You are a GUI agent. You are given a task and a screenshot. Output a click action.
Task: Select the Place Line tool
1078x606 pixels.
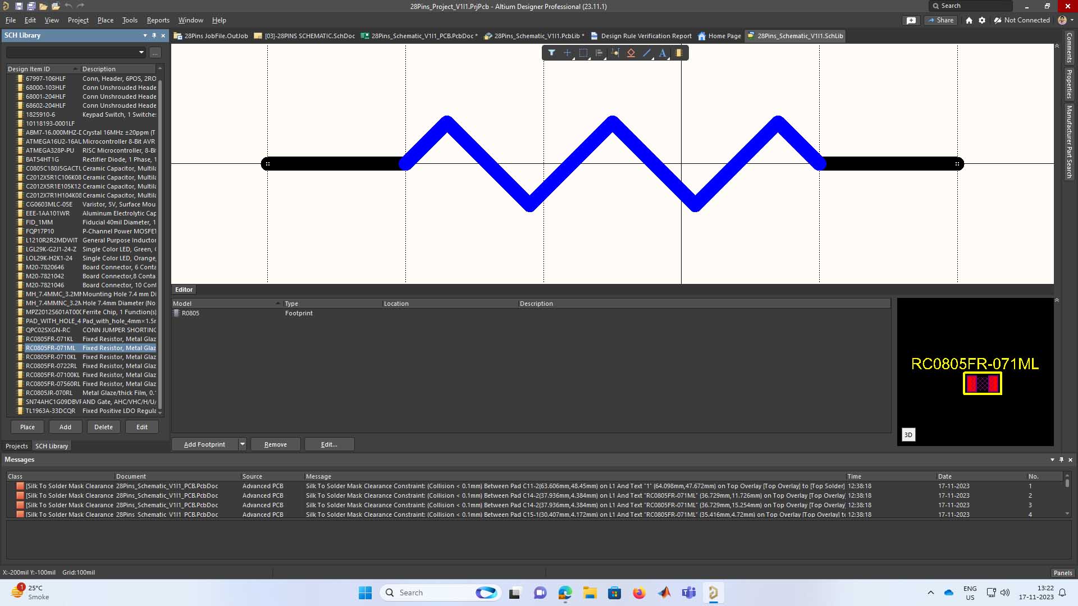point(647,53)
